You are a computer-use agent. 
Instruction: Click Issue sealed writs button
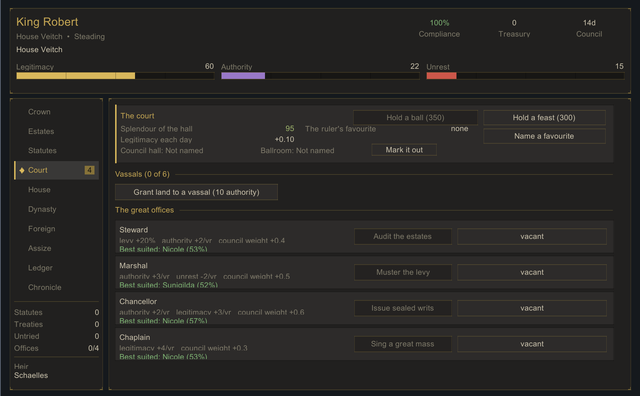[x=403, y=308]
